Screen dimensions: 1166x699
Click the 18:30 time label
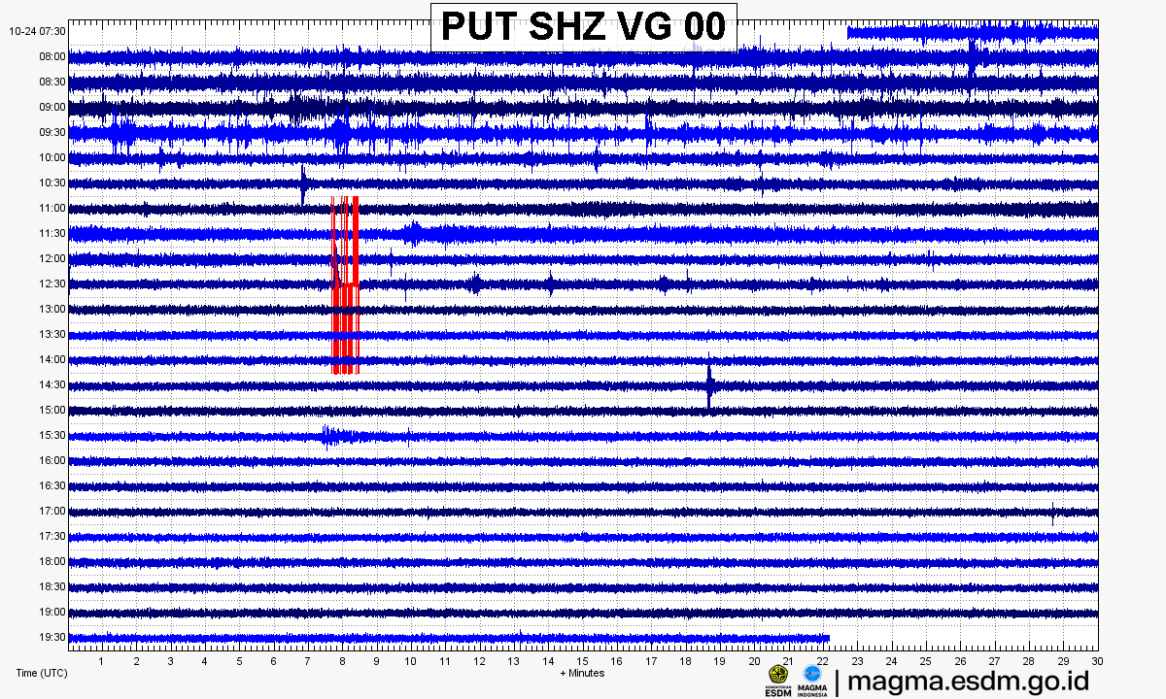[x=52, y=586]
